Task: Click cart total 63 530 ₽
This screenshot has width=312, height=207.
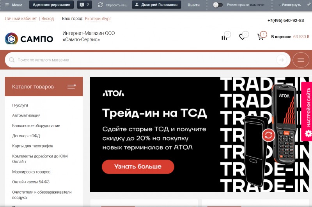Action: [x=301, y=37]
